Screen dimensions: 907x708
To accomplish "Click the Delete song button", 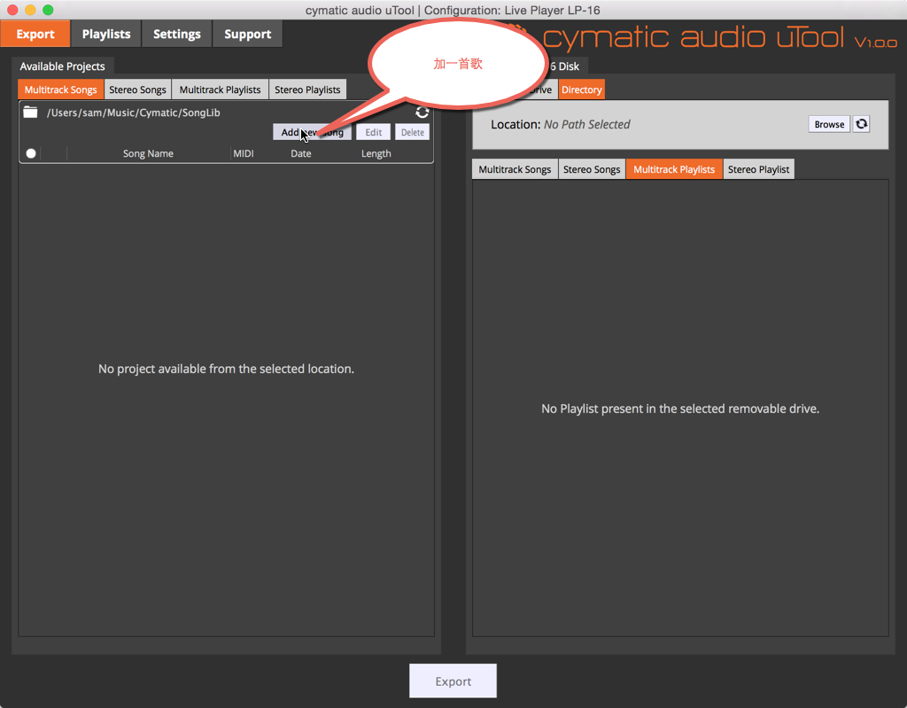I will (x=413, y=132).
